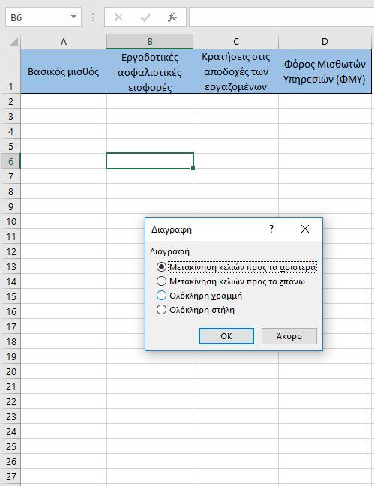Close the Διαγραφή dialog with X
Viewport: 374px width, 486px height.
305,229
